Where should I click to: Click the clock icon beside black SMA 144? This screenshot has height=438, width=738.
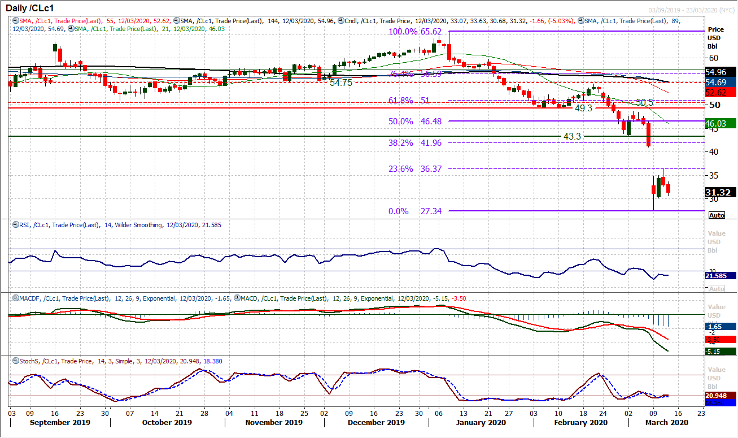176,19
